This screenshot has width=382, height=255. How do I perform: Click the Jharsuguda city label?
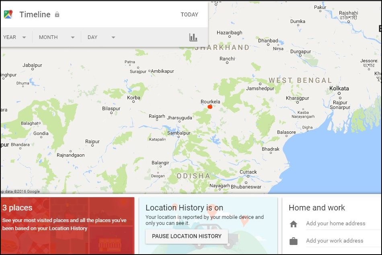click(x=179, y=118)
